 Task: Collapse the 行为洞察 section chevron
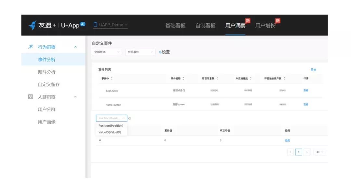coord(75,47)
